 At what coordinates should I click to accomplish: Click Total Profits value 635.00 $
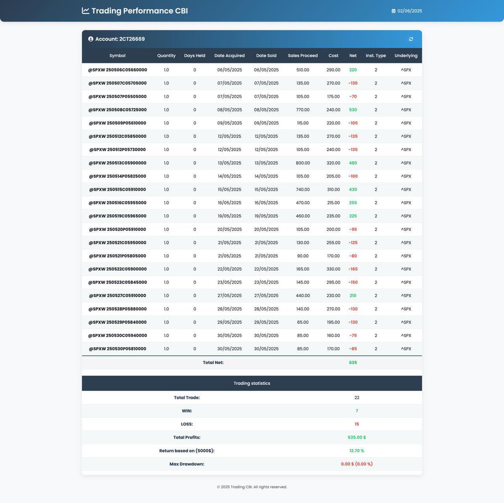coord(357,437)
